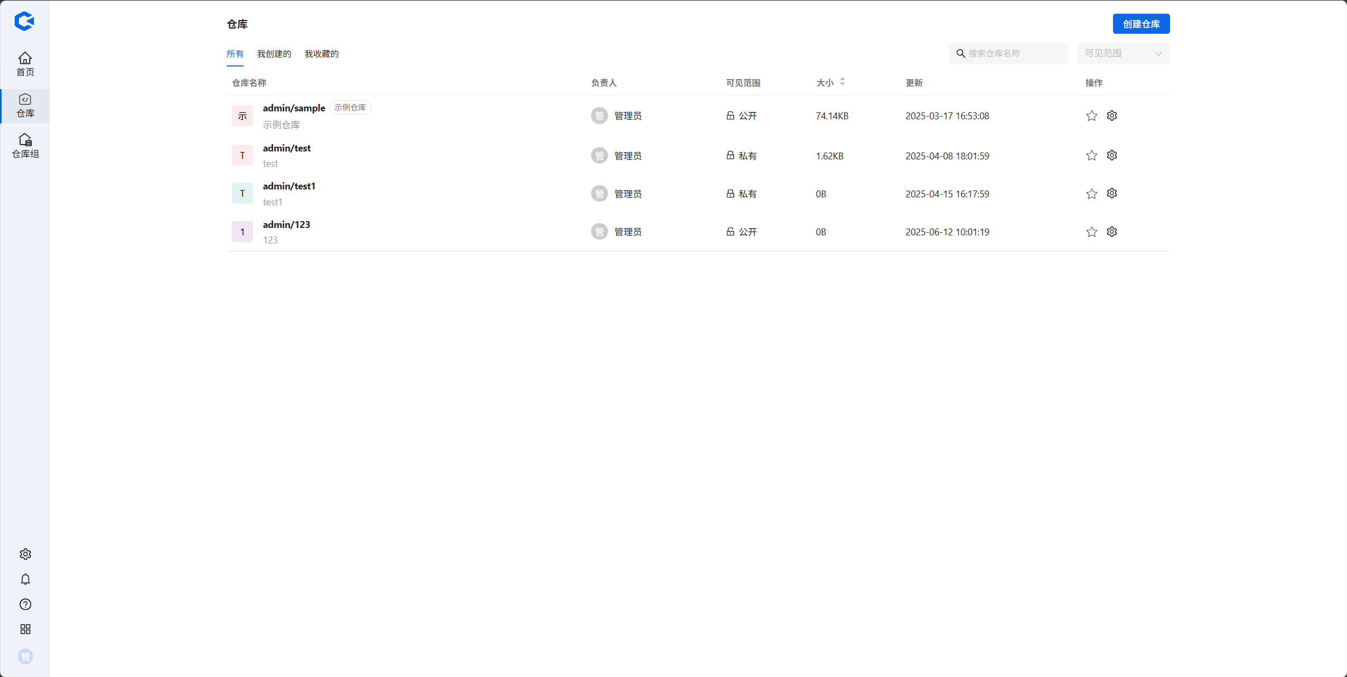The height and width of the screenshot is (677, 1347).
Task: Switch to the 我收藏的 tab
Action: pos(321,54)
